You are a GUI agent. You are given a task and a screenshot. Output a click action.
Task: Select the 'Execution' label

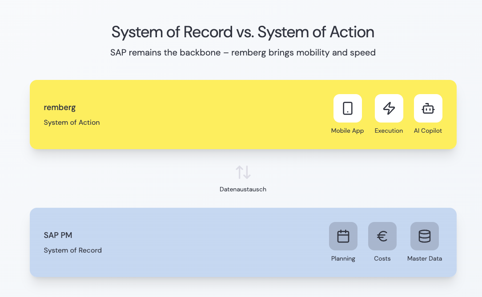coord(389,131)
